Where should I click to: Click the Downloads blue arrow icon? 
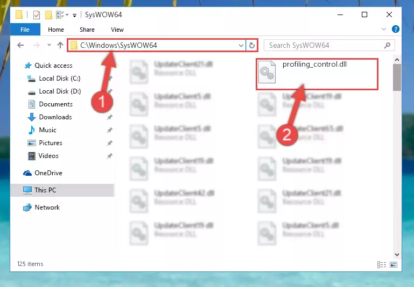pyautogui.click(x=32, y=117)
